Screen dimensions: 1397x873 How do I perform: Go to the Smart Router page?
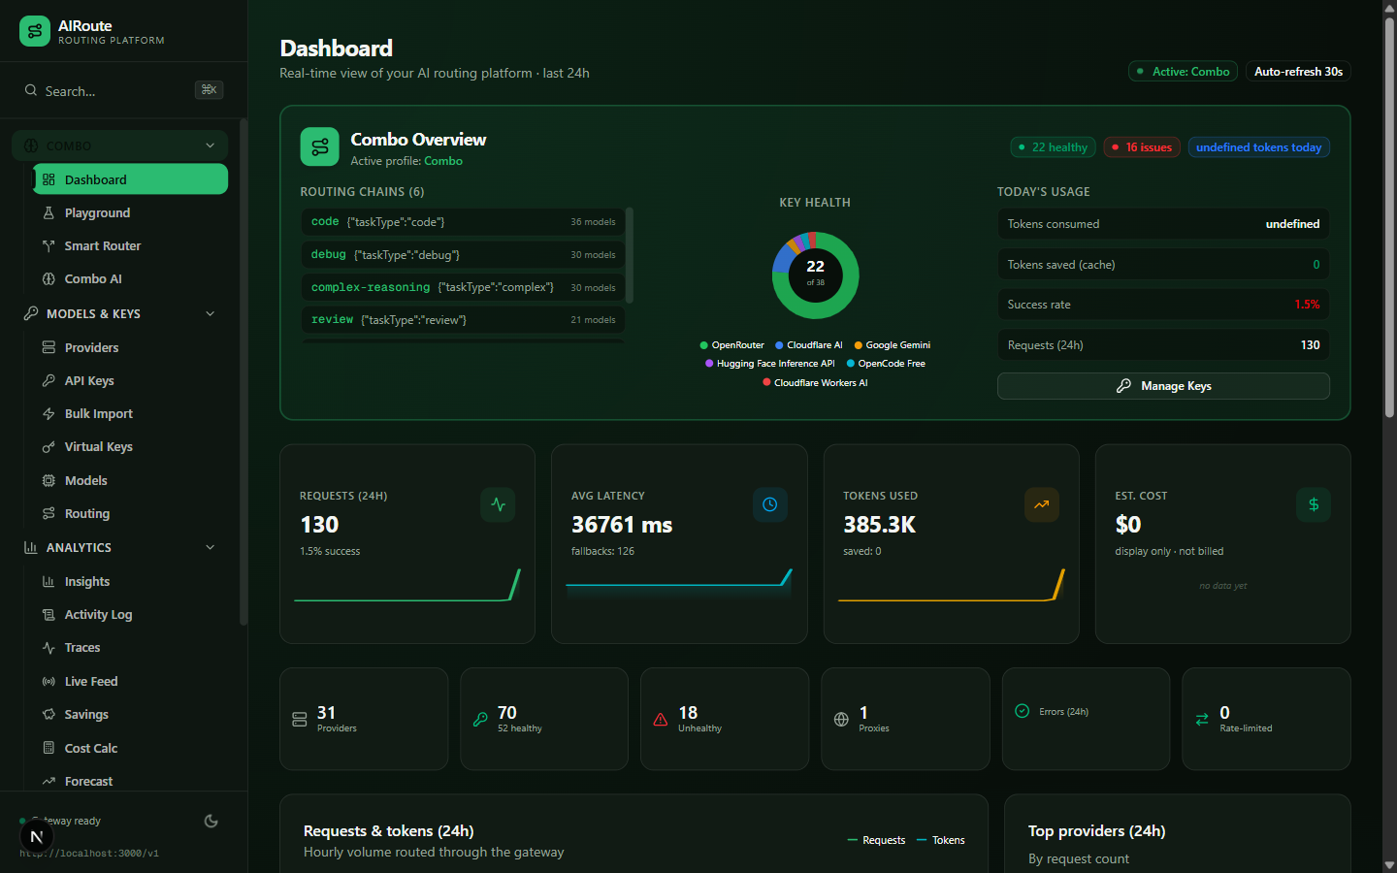click(130, 245)
